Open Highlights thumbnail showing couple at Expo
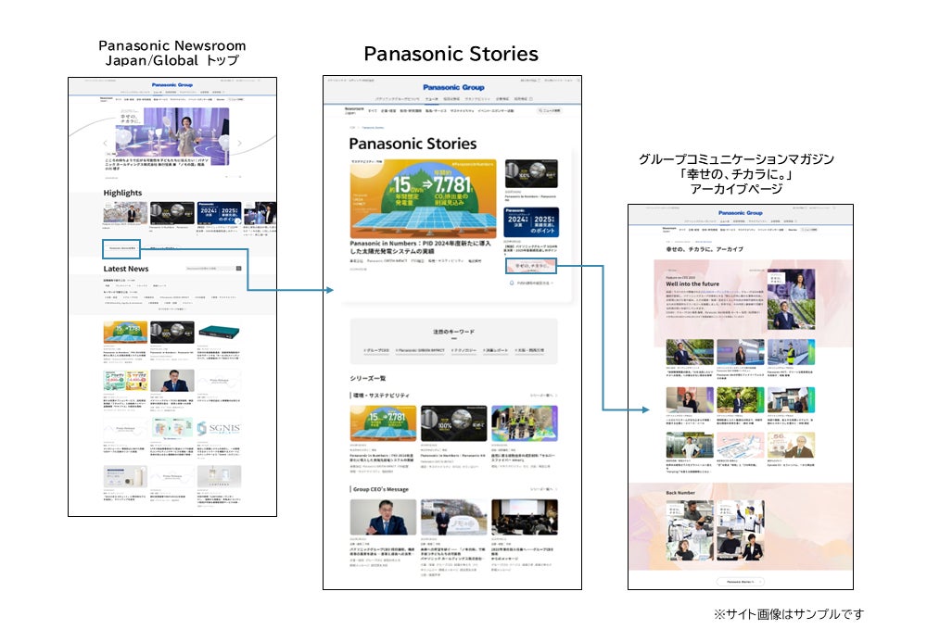 click(125, 212)
